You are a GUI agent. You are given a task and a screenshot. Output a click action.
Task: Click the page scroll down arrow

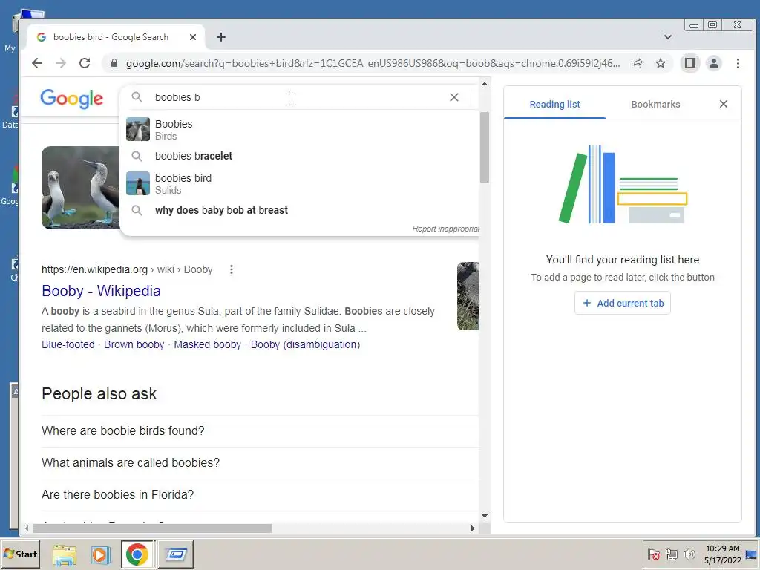pyautogui.click(x=485, y=517)
